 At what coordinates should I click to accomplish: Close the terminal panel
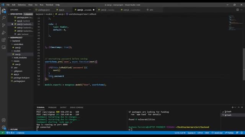click(x=242, y=107)
